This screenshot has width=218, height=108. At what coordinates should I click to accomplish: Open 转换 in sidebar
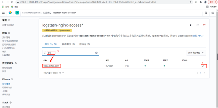4,52
